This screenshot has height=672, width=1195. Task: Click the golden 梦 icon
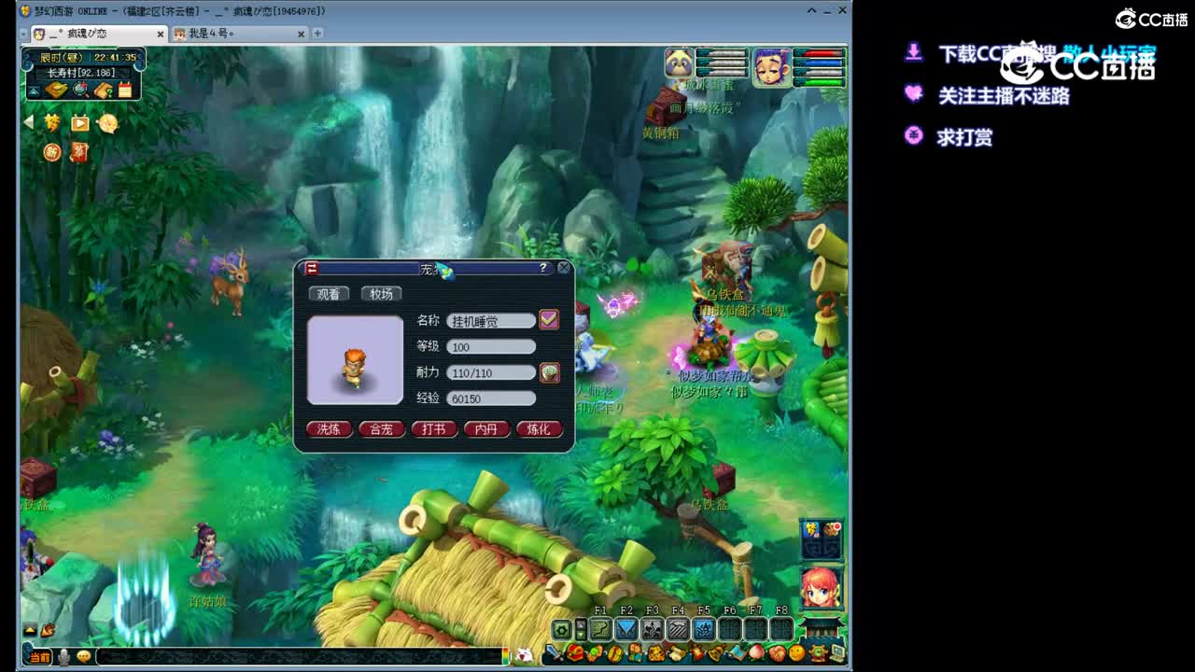pos(52,122)
